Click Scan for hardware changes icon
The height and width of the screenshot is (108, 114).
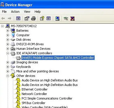click(x=57, y=18)
